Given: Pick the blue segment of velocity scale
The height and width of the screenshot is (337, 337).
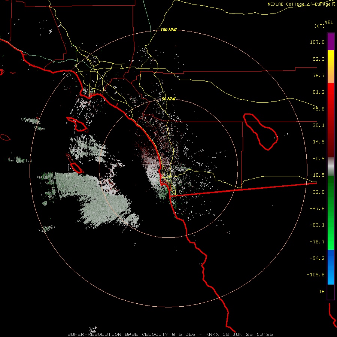Looking at the screenshot, I should [331, 267].
